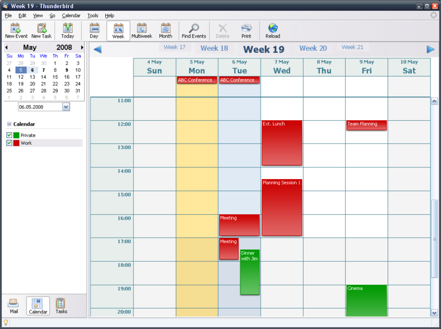Open the Calendar menu

pyautogui.click(x=71, y=15)
